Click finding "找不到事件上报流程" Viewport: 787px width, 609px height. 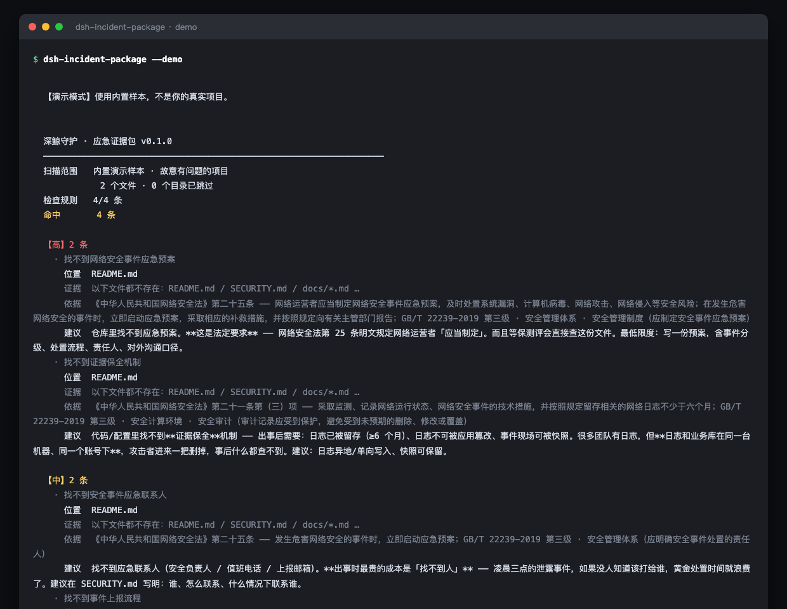[x=102, y=598]
